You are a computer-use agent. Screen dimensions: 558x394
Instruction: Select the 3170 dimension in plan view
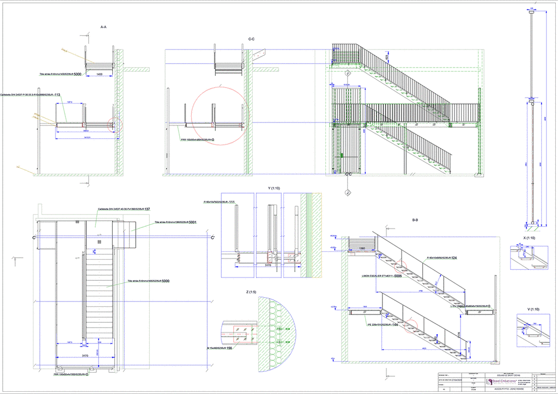pyautogui.click(x=86, y=356)
